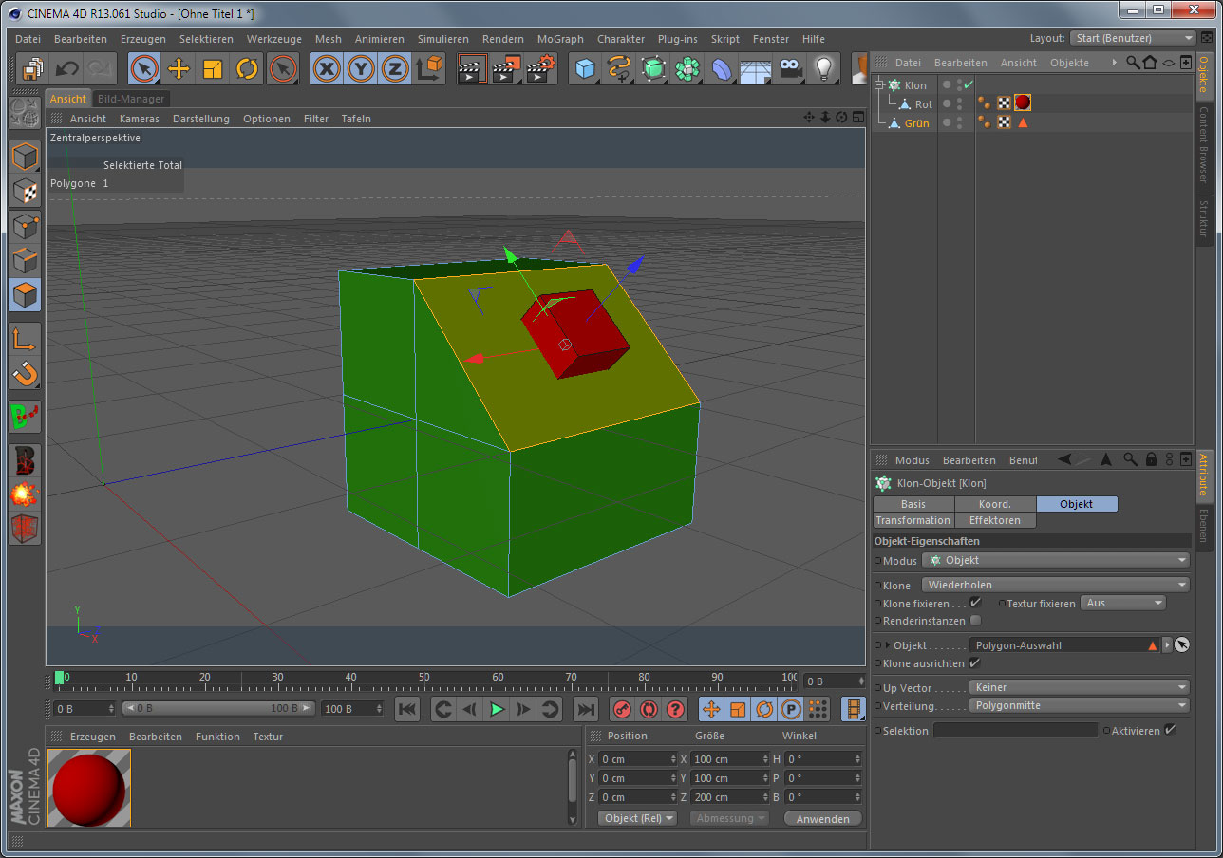Enable polygon mode in left toolbar
Viewport: 1223px width, 858px height.
click(x=25, y=294)
